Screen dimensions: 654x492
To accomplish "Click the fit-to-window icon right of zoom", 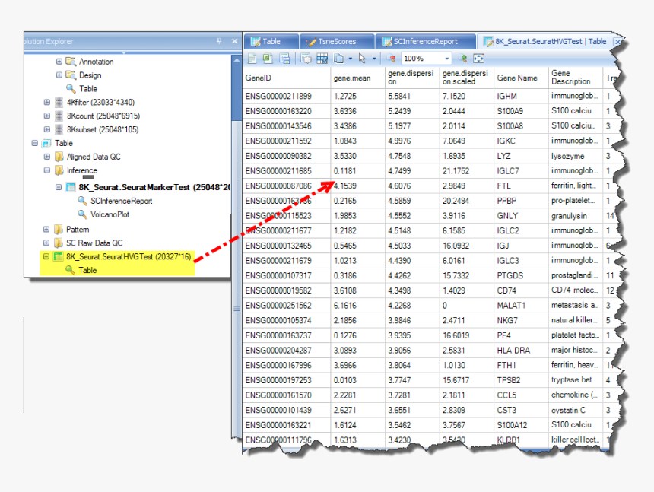I will click(x=478, y=59).
